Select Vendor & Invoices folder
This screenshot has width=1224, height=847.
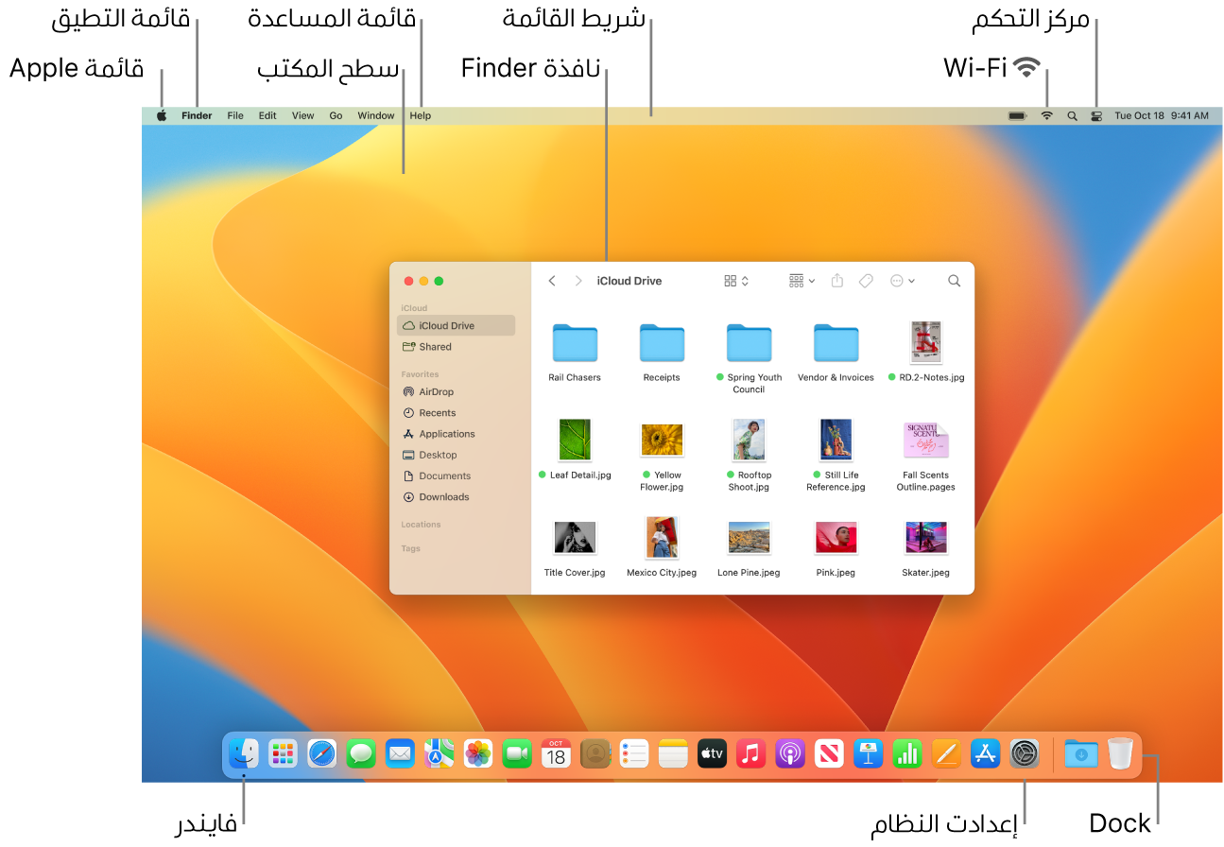836,343
